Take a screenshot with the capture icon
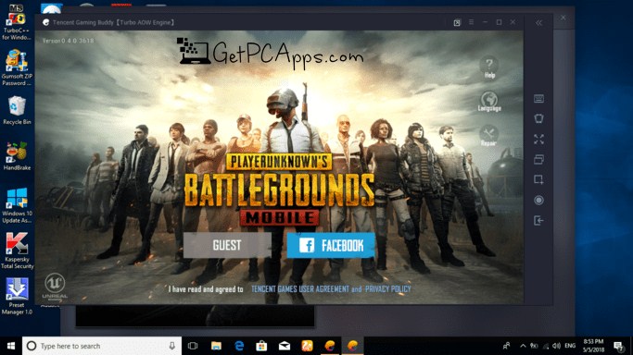 (538, 179)
